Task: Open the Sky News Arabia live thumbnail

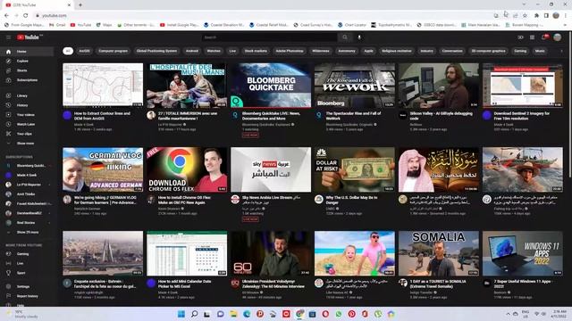Action: coord(271,169)
